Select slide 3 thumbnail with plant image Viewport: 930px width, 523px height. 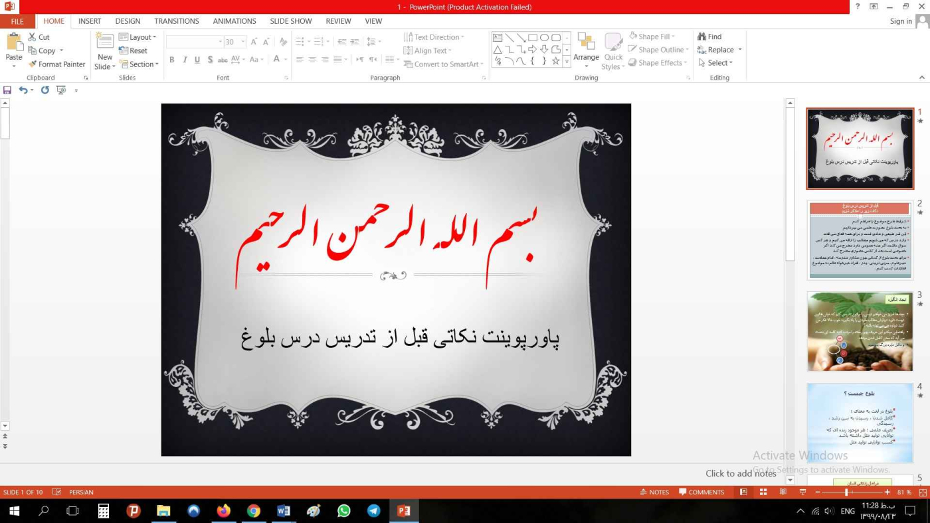[860, 331]
